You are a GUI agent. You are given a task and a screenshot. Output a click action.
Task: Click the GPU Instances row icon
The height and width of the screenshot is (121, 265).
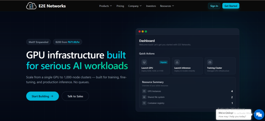144,91
